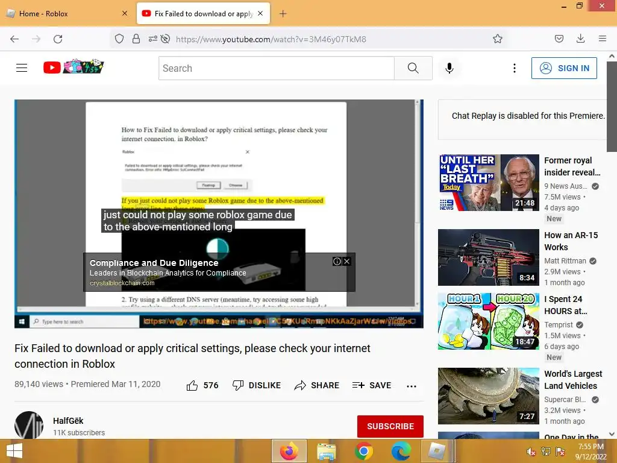617x463 pixels.
Task: Open the Windows Start menu
Action: [x=14, y=451]
